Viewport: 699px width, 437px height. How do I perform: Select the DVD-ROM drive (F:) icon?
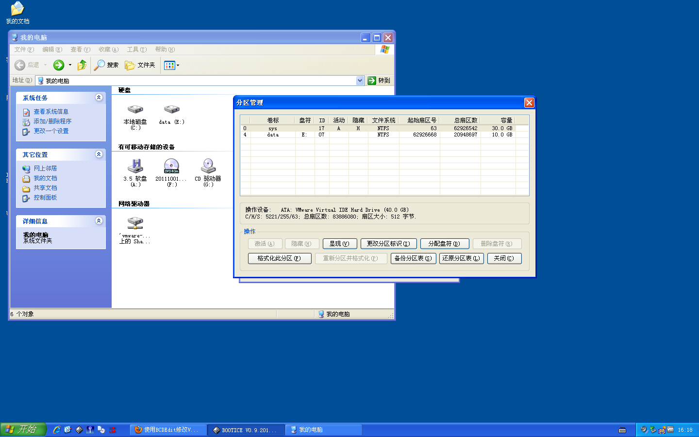click(x=171, y=166)
